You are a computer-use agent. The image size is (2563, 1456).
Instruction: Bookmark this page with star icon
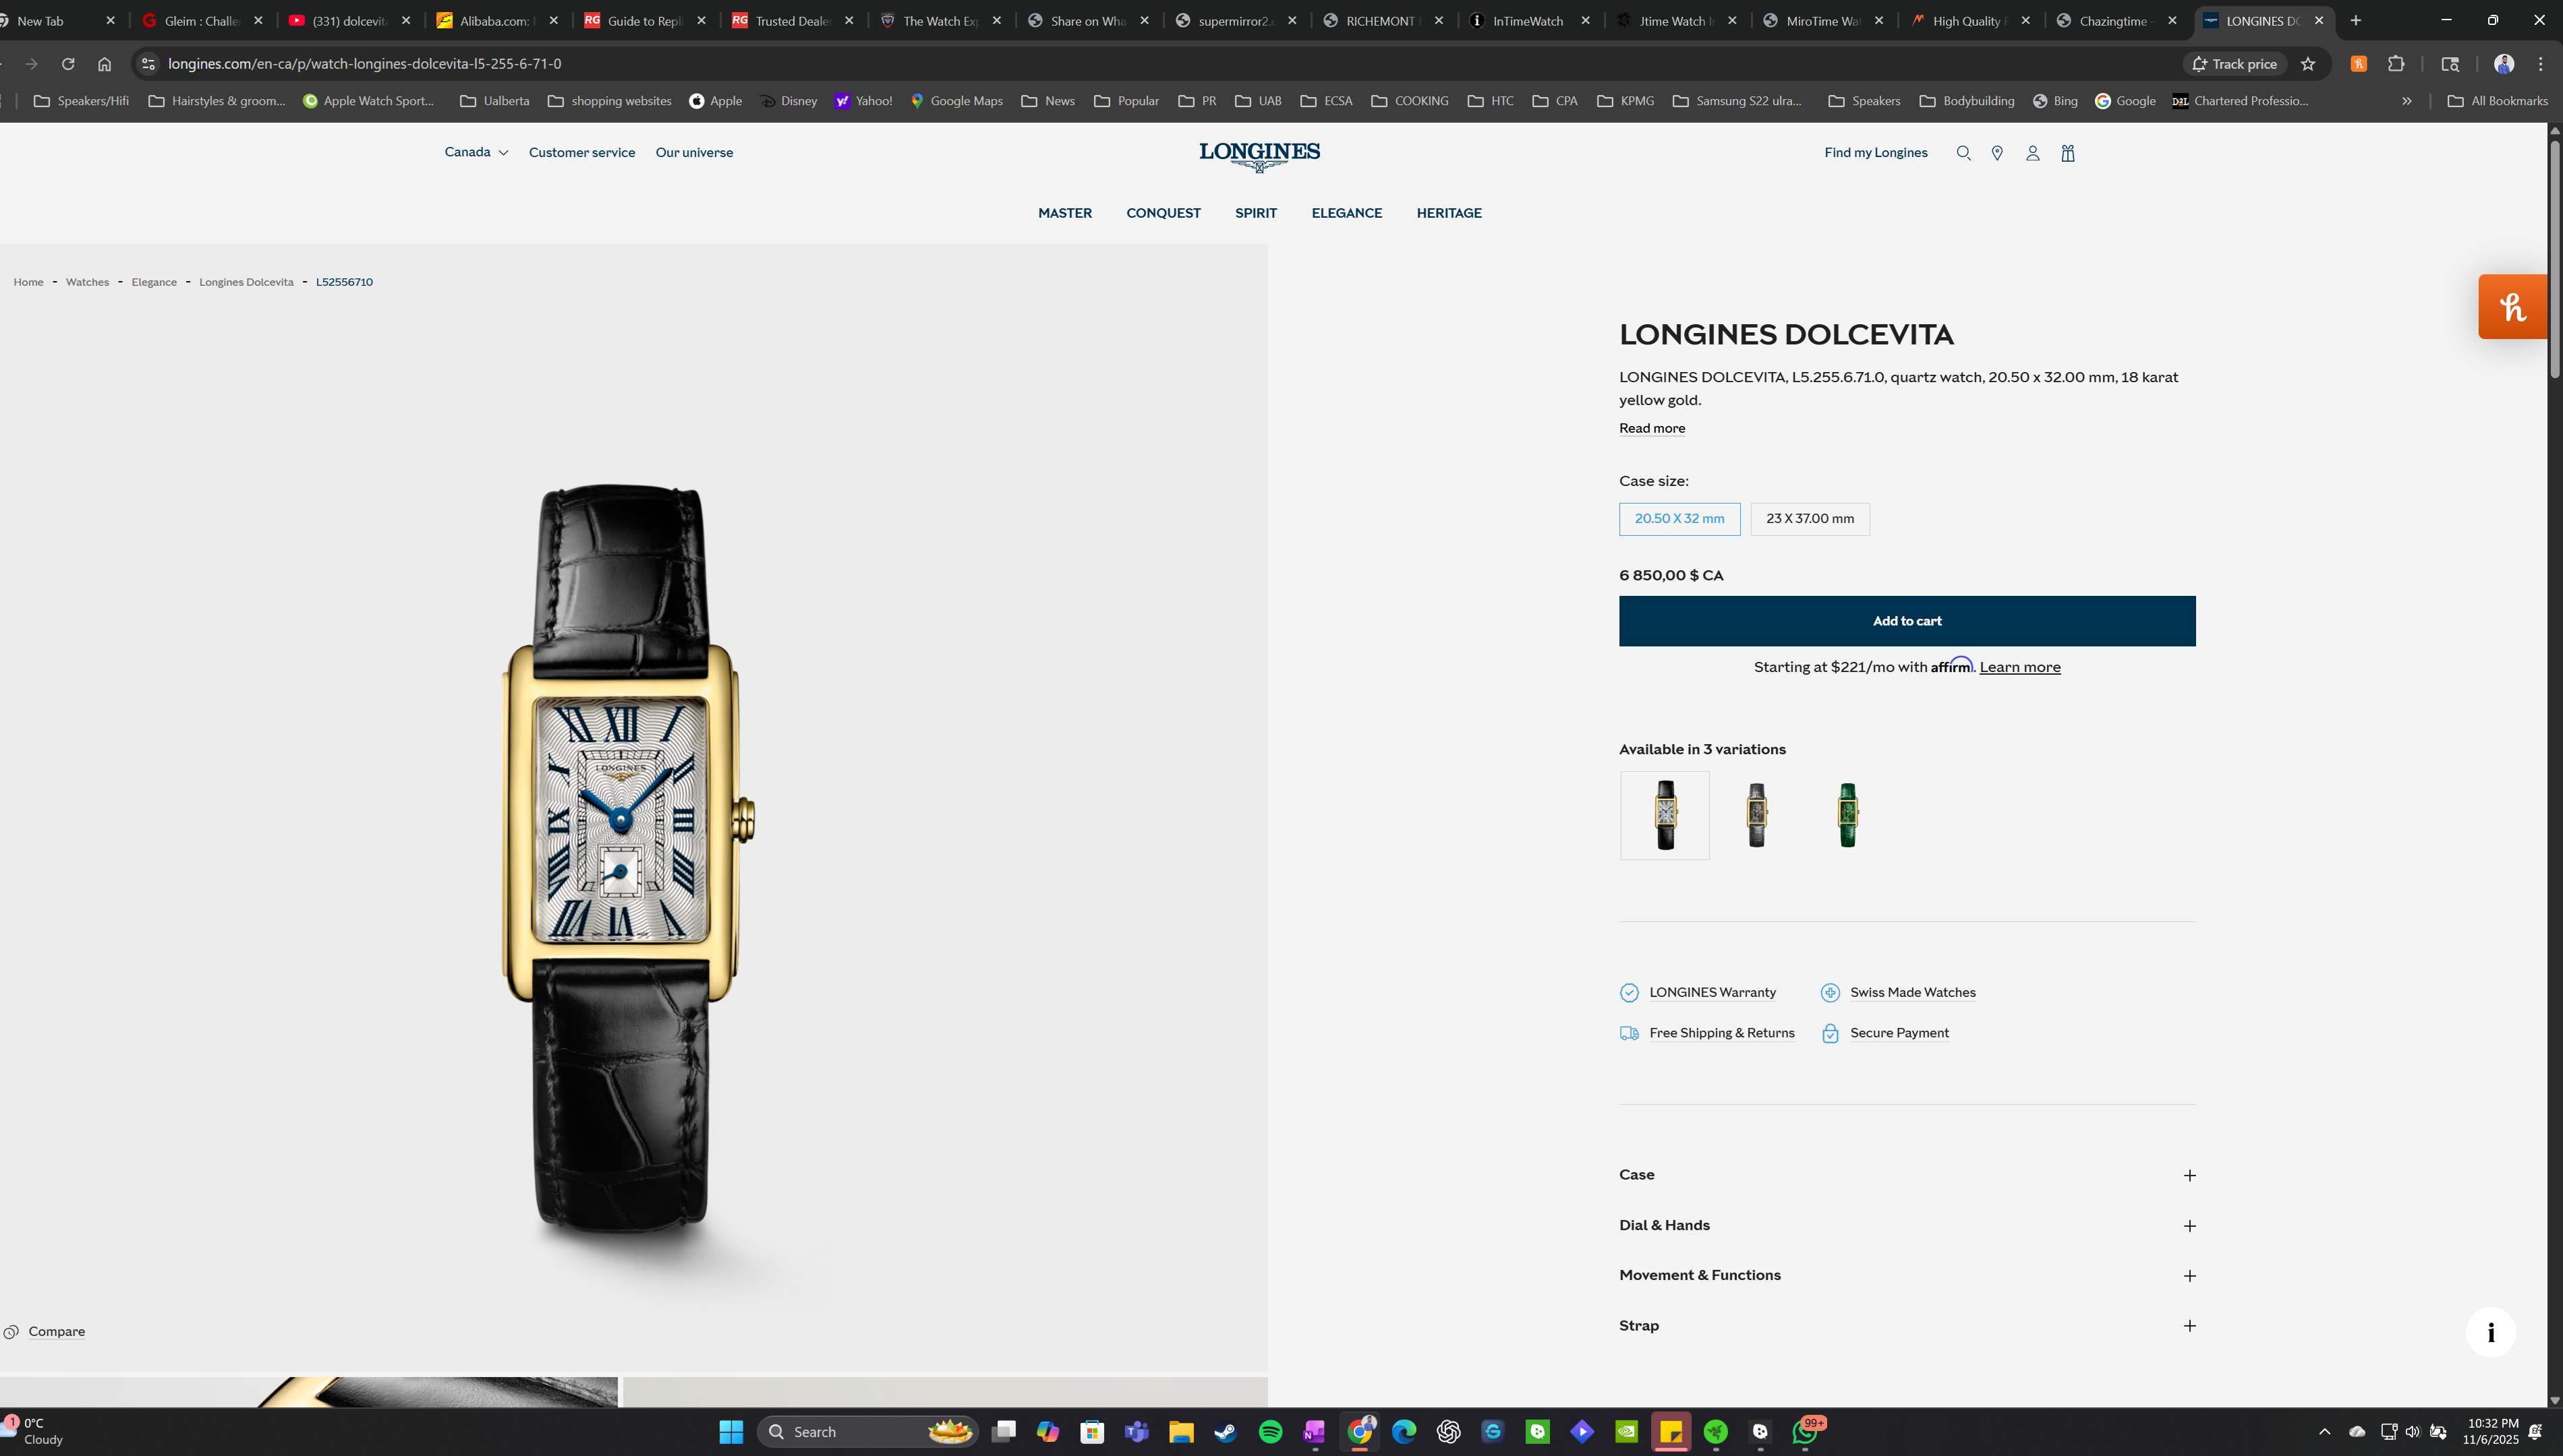click(2308, 64)
